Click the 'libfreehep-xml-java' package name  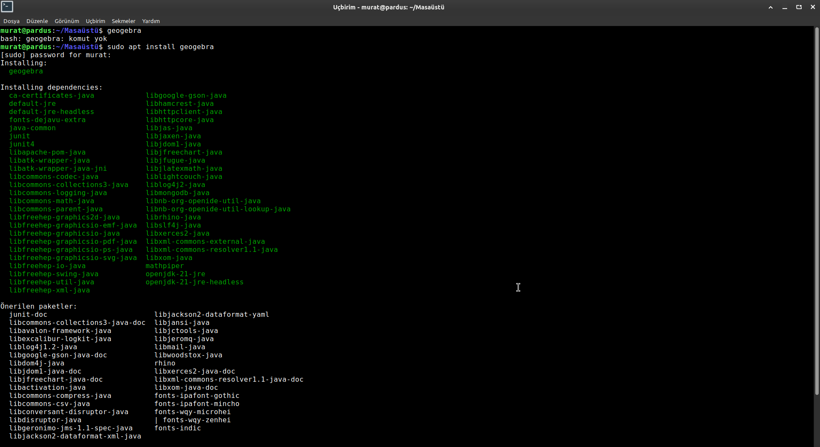tap(50, 290)
